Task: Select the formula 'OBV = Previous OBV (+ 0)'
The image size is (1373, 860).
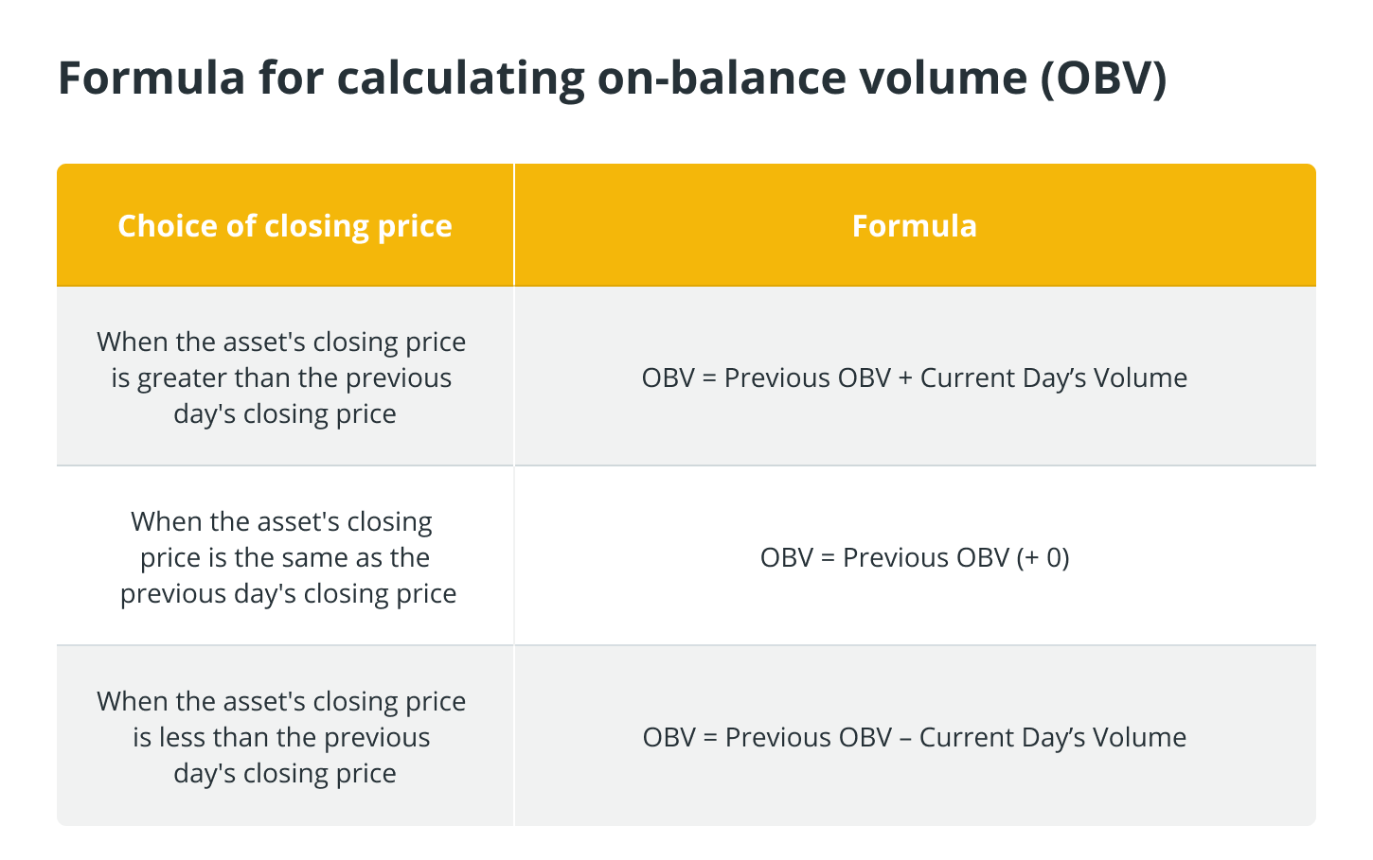Action: point(915,557)
